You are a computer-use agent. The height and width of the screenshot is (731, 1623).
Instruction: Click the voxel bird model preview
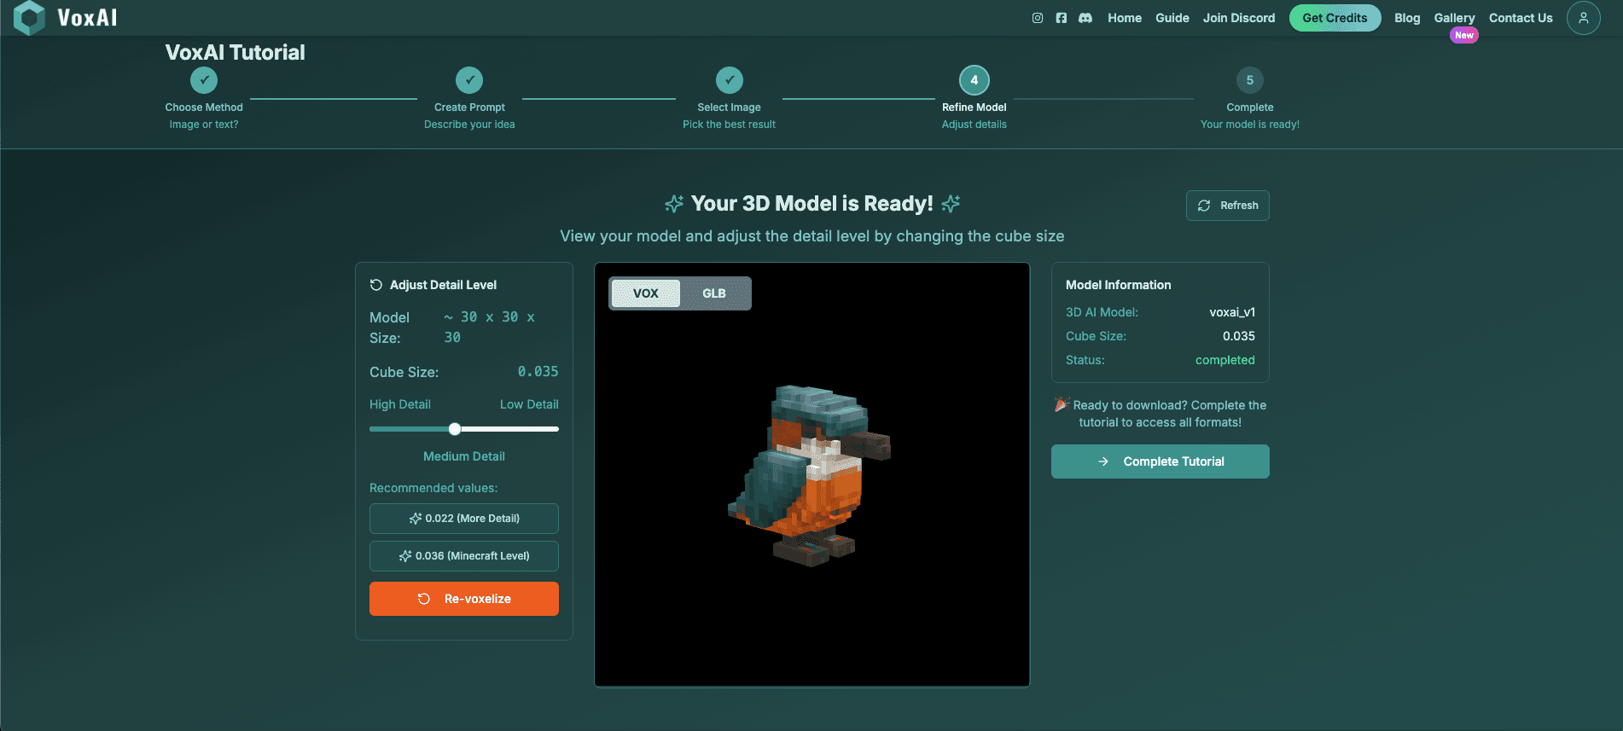[x=809, y=474]
